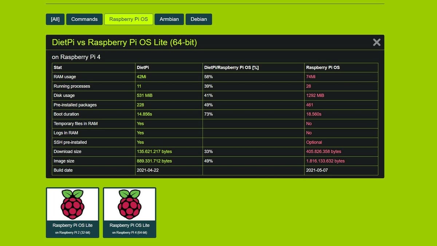The height and width of the screenshot is (246, 437).
Task: Click the '228' packages value
Action: [x=140, y=105]
